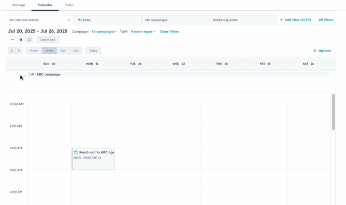Click the 08:00 - 09:00 GMT+2 event time
The width and height of the screenshot is (346, 205).
pos(87,157)
